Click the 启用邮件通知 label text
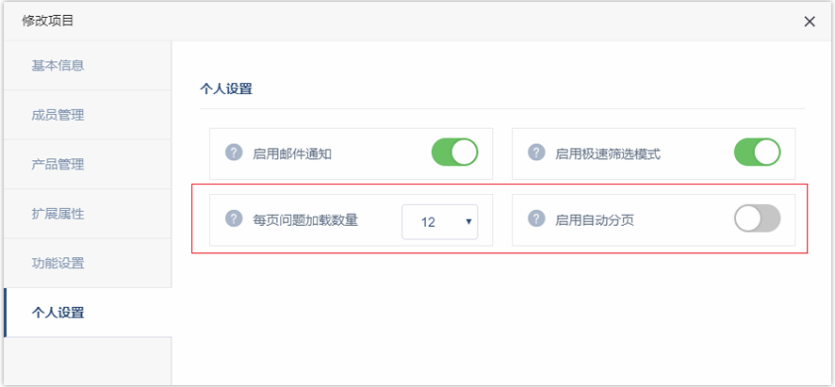 click(292, 153)
